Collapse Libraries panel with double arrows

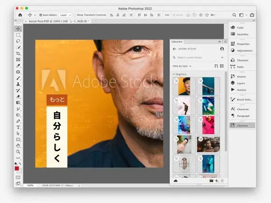coord(220,42)
